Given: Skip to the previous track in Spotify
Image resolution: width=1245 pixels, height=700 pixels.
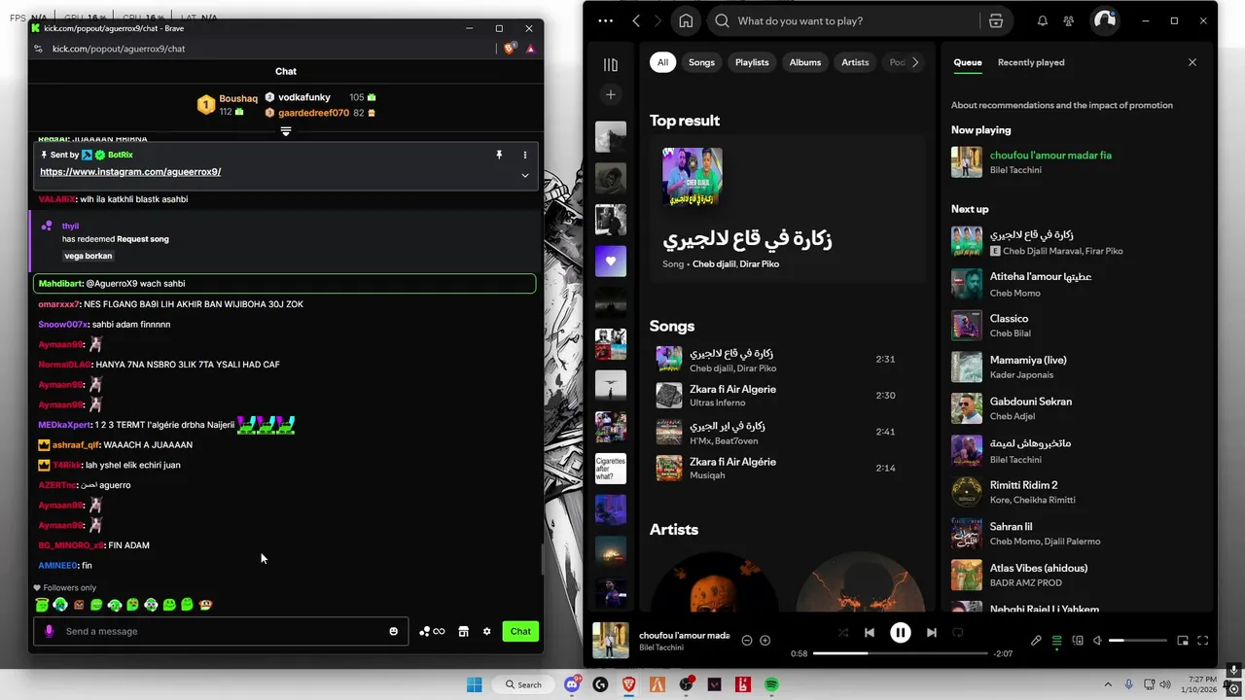Looking at the screenshot, I should pyautogui.click(x=870, y=633).
